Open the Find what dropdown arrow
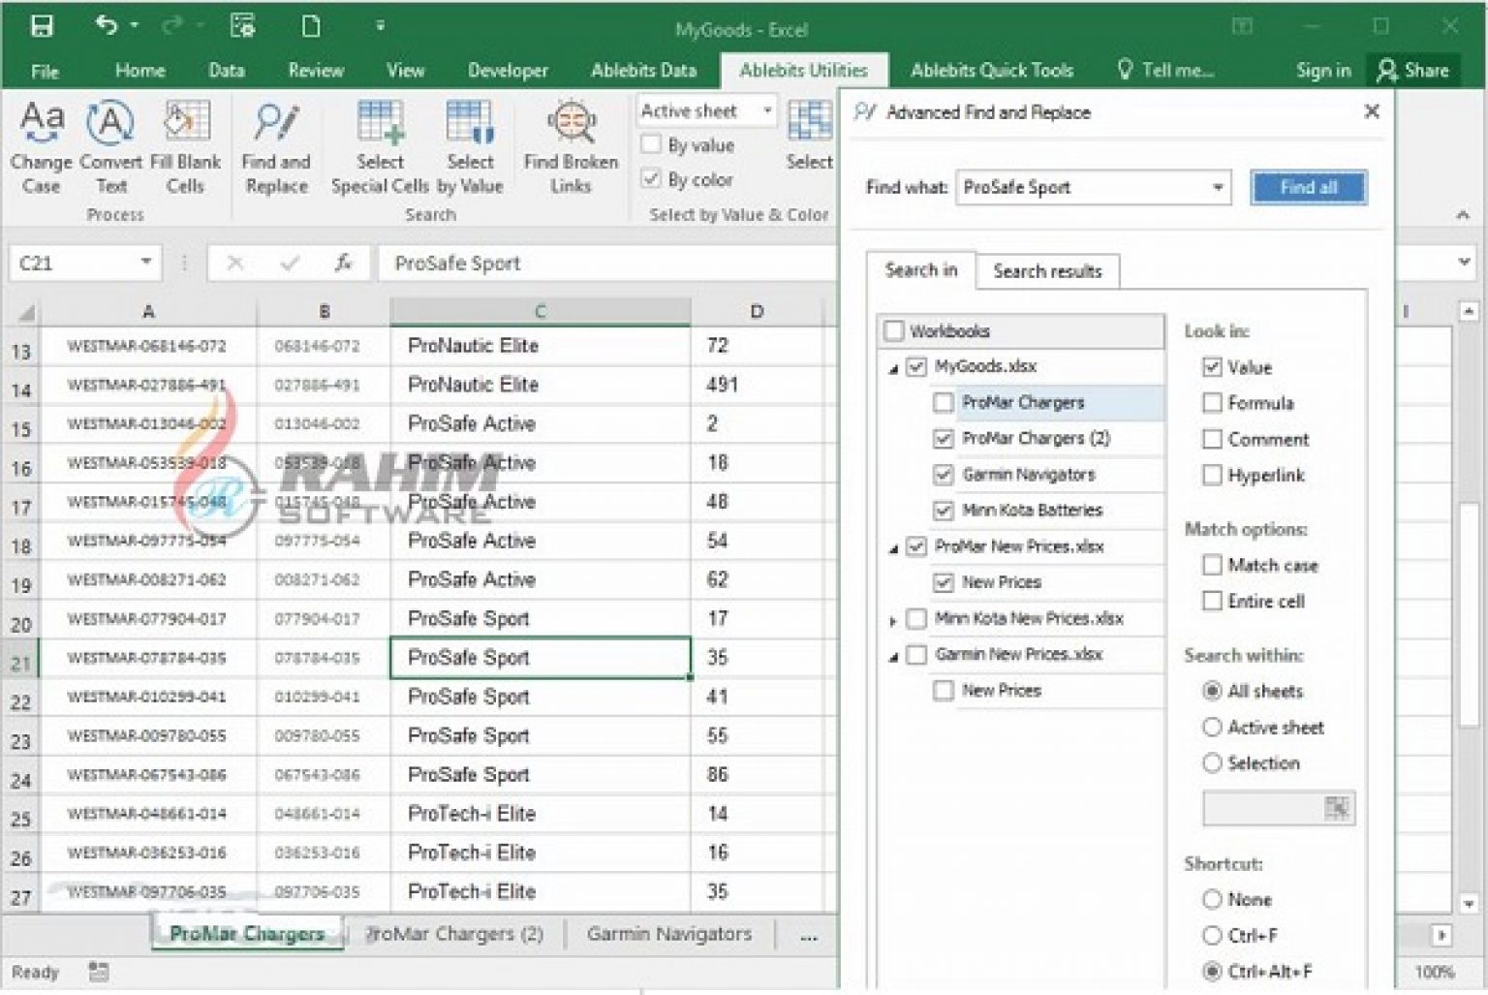Viewport: 1488px width, 995px height. click(x=1218, y=188)
